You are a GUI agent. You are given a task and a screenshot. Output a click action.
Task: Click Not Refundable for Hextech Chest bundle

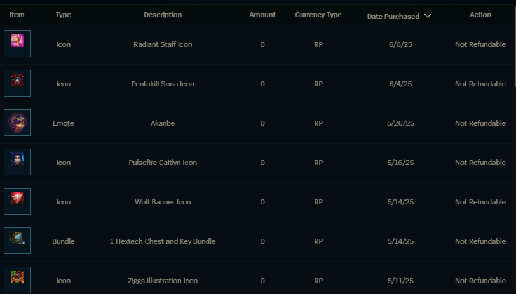pos(480,241)
